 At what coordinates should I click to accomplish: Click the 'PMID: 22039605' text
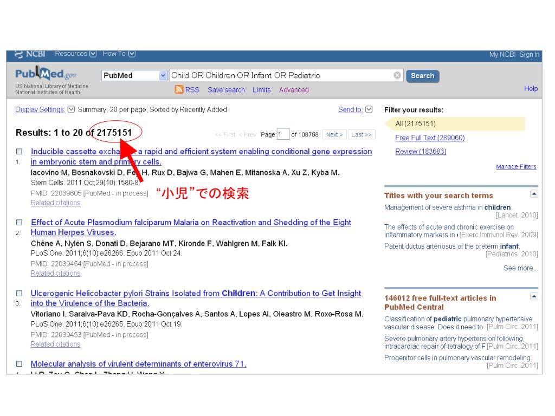pyautogui.click(x=56, y=193)
